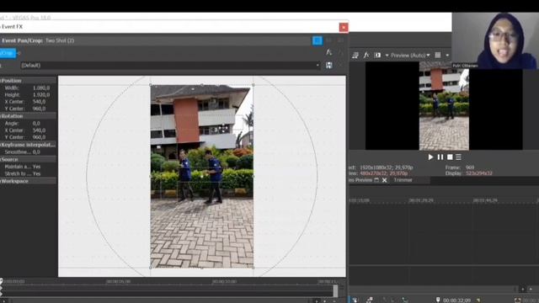Play the video preview
The width and height of the screenshot is (539, 303).
tap(430, 157)
